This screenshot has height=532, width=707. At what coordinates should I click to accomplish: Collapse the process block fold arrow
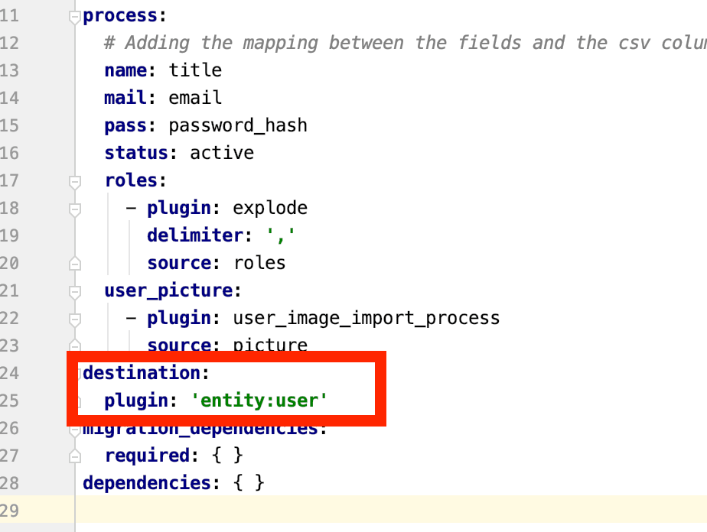tap(74, 15)
